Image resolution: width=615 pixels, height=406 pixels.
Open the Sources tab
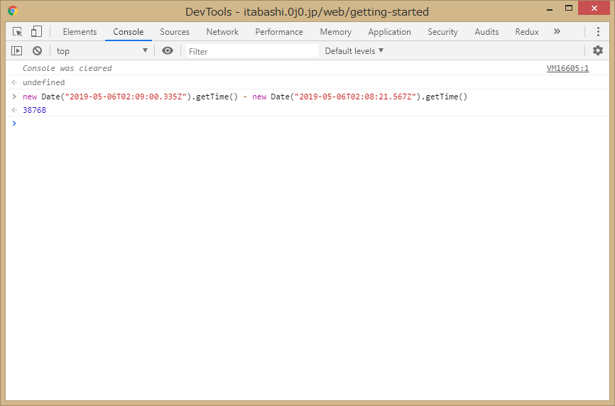tap(175, 32)
